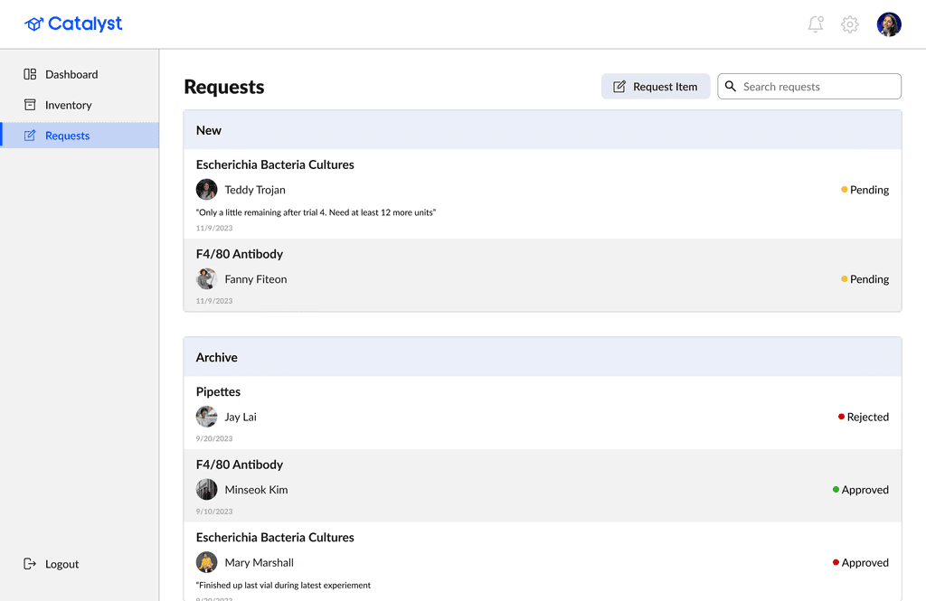Select the Requests sidebar item

pyautogui.click(x=67, y=136)
